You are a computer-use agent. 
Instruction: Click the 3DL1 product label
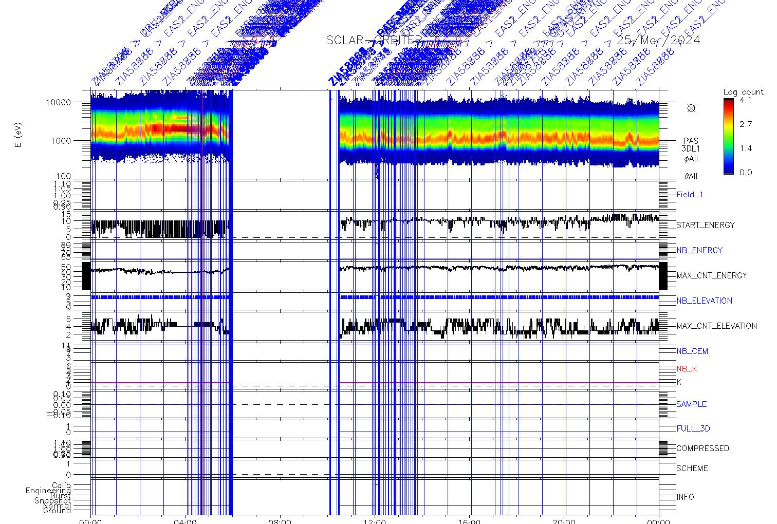click(691, 149)
